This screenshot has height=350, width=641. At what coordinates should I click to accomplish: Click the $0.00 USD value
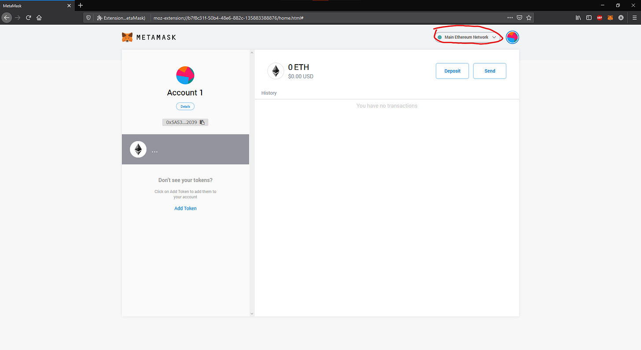pyautogui.click(x=301, y=77)
